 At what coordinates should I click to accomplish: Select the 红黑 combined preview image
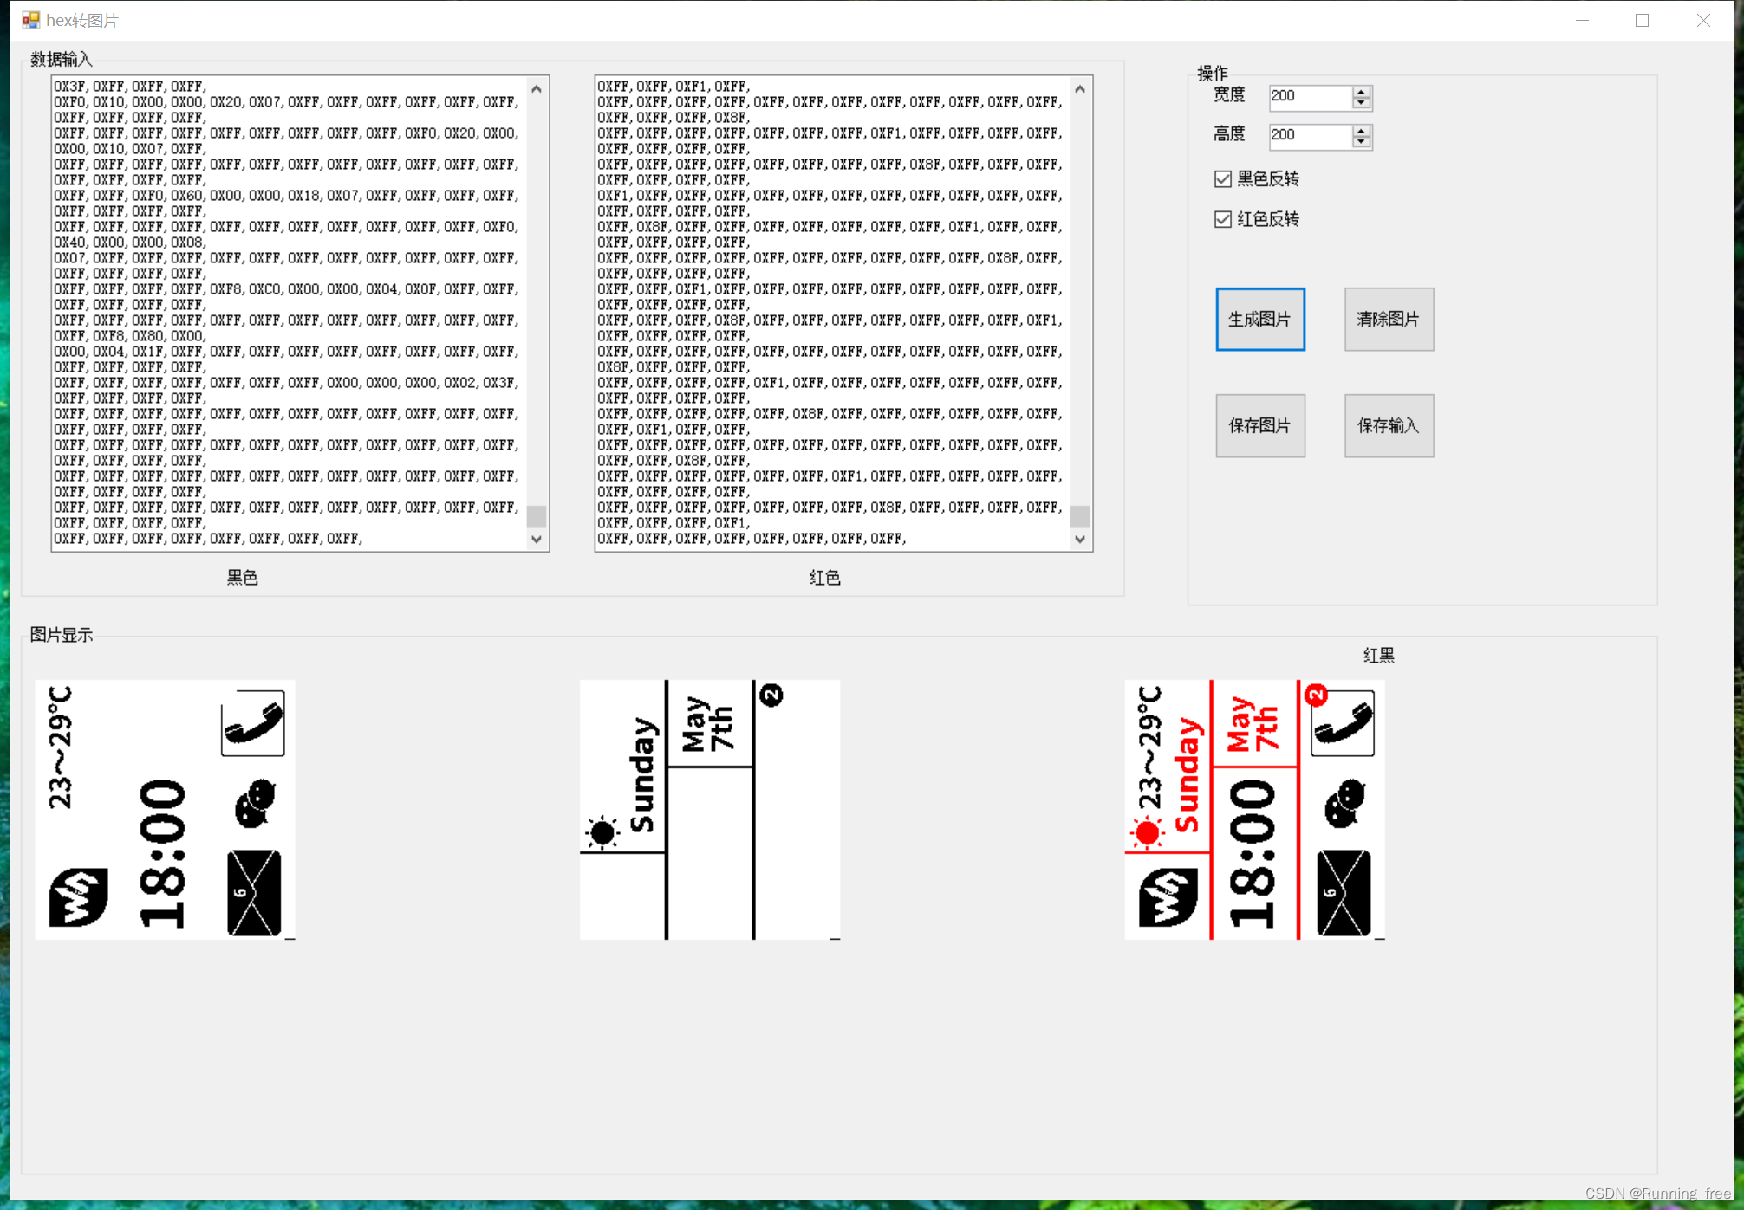(1253, 810)
